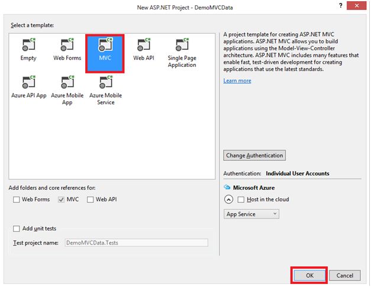The width and height of the screenshot is (371, 287).
Task: Select the MVC template
Action: [x=105, y=53]
